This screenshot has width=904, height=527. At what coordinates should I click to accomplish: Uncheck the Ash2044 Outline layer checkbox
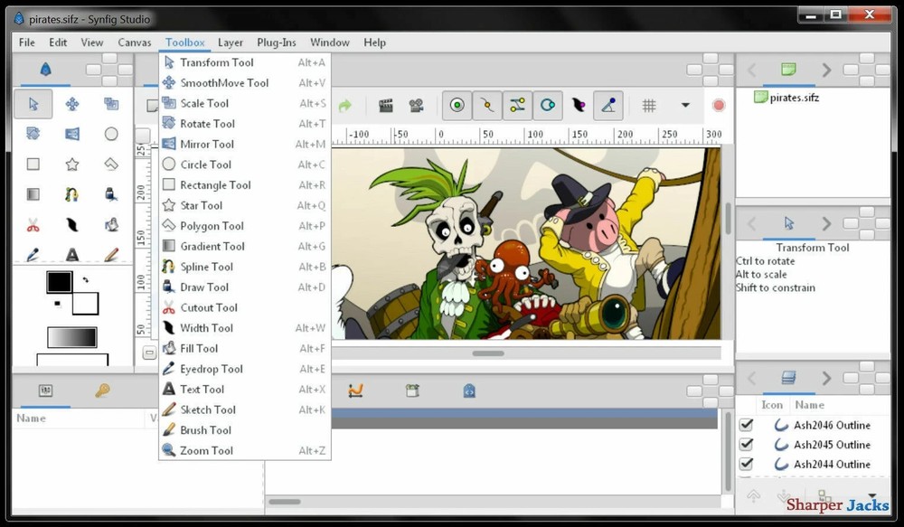click(746, 464)
